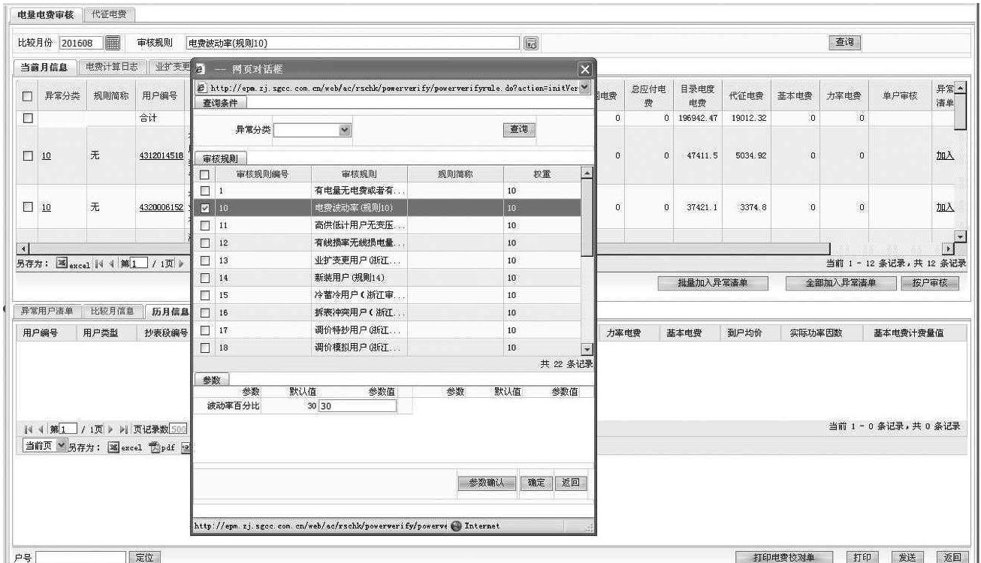This screenshot has width=981, height=563.
Task: Untick checkbox for rule 10 电费波动率
Action: (x=205, y=208)
